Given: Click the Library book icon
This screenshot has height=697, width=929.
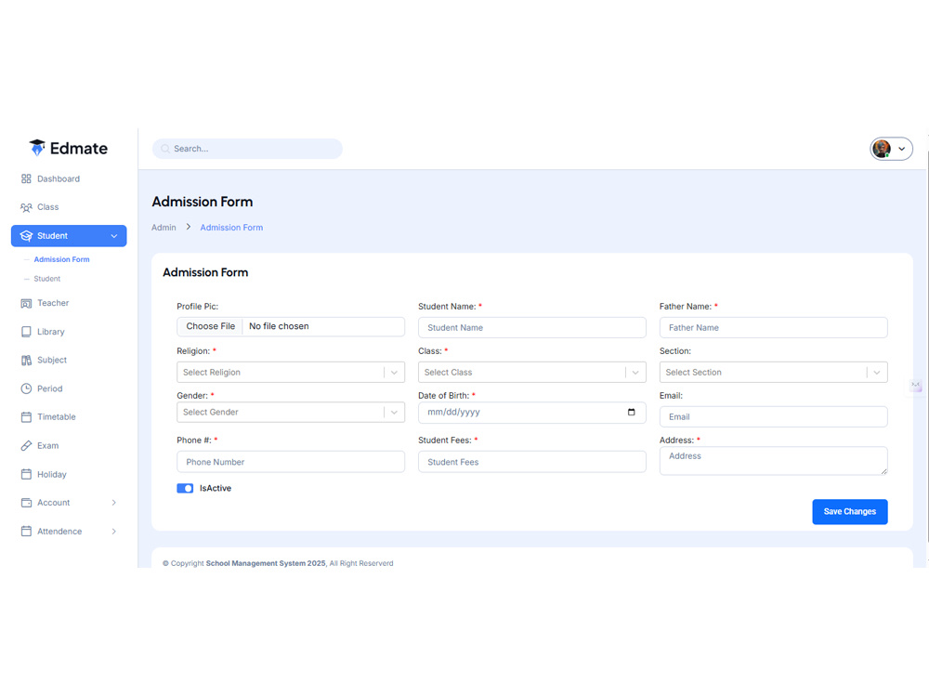Looking at the screenshot, I should click(x=26, y=332).
